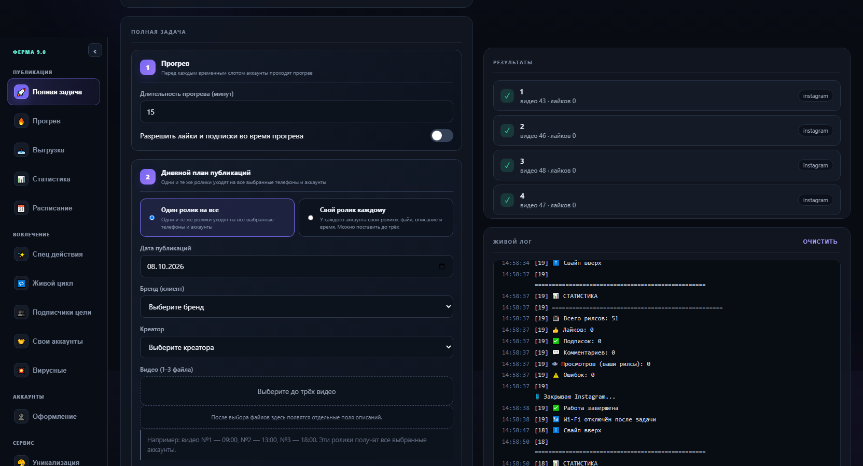Go to the Прогрев page
This screenshot has width=863, height=466.
coord(53,121)
